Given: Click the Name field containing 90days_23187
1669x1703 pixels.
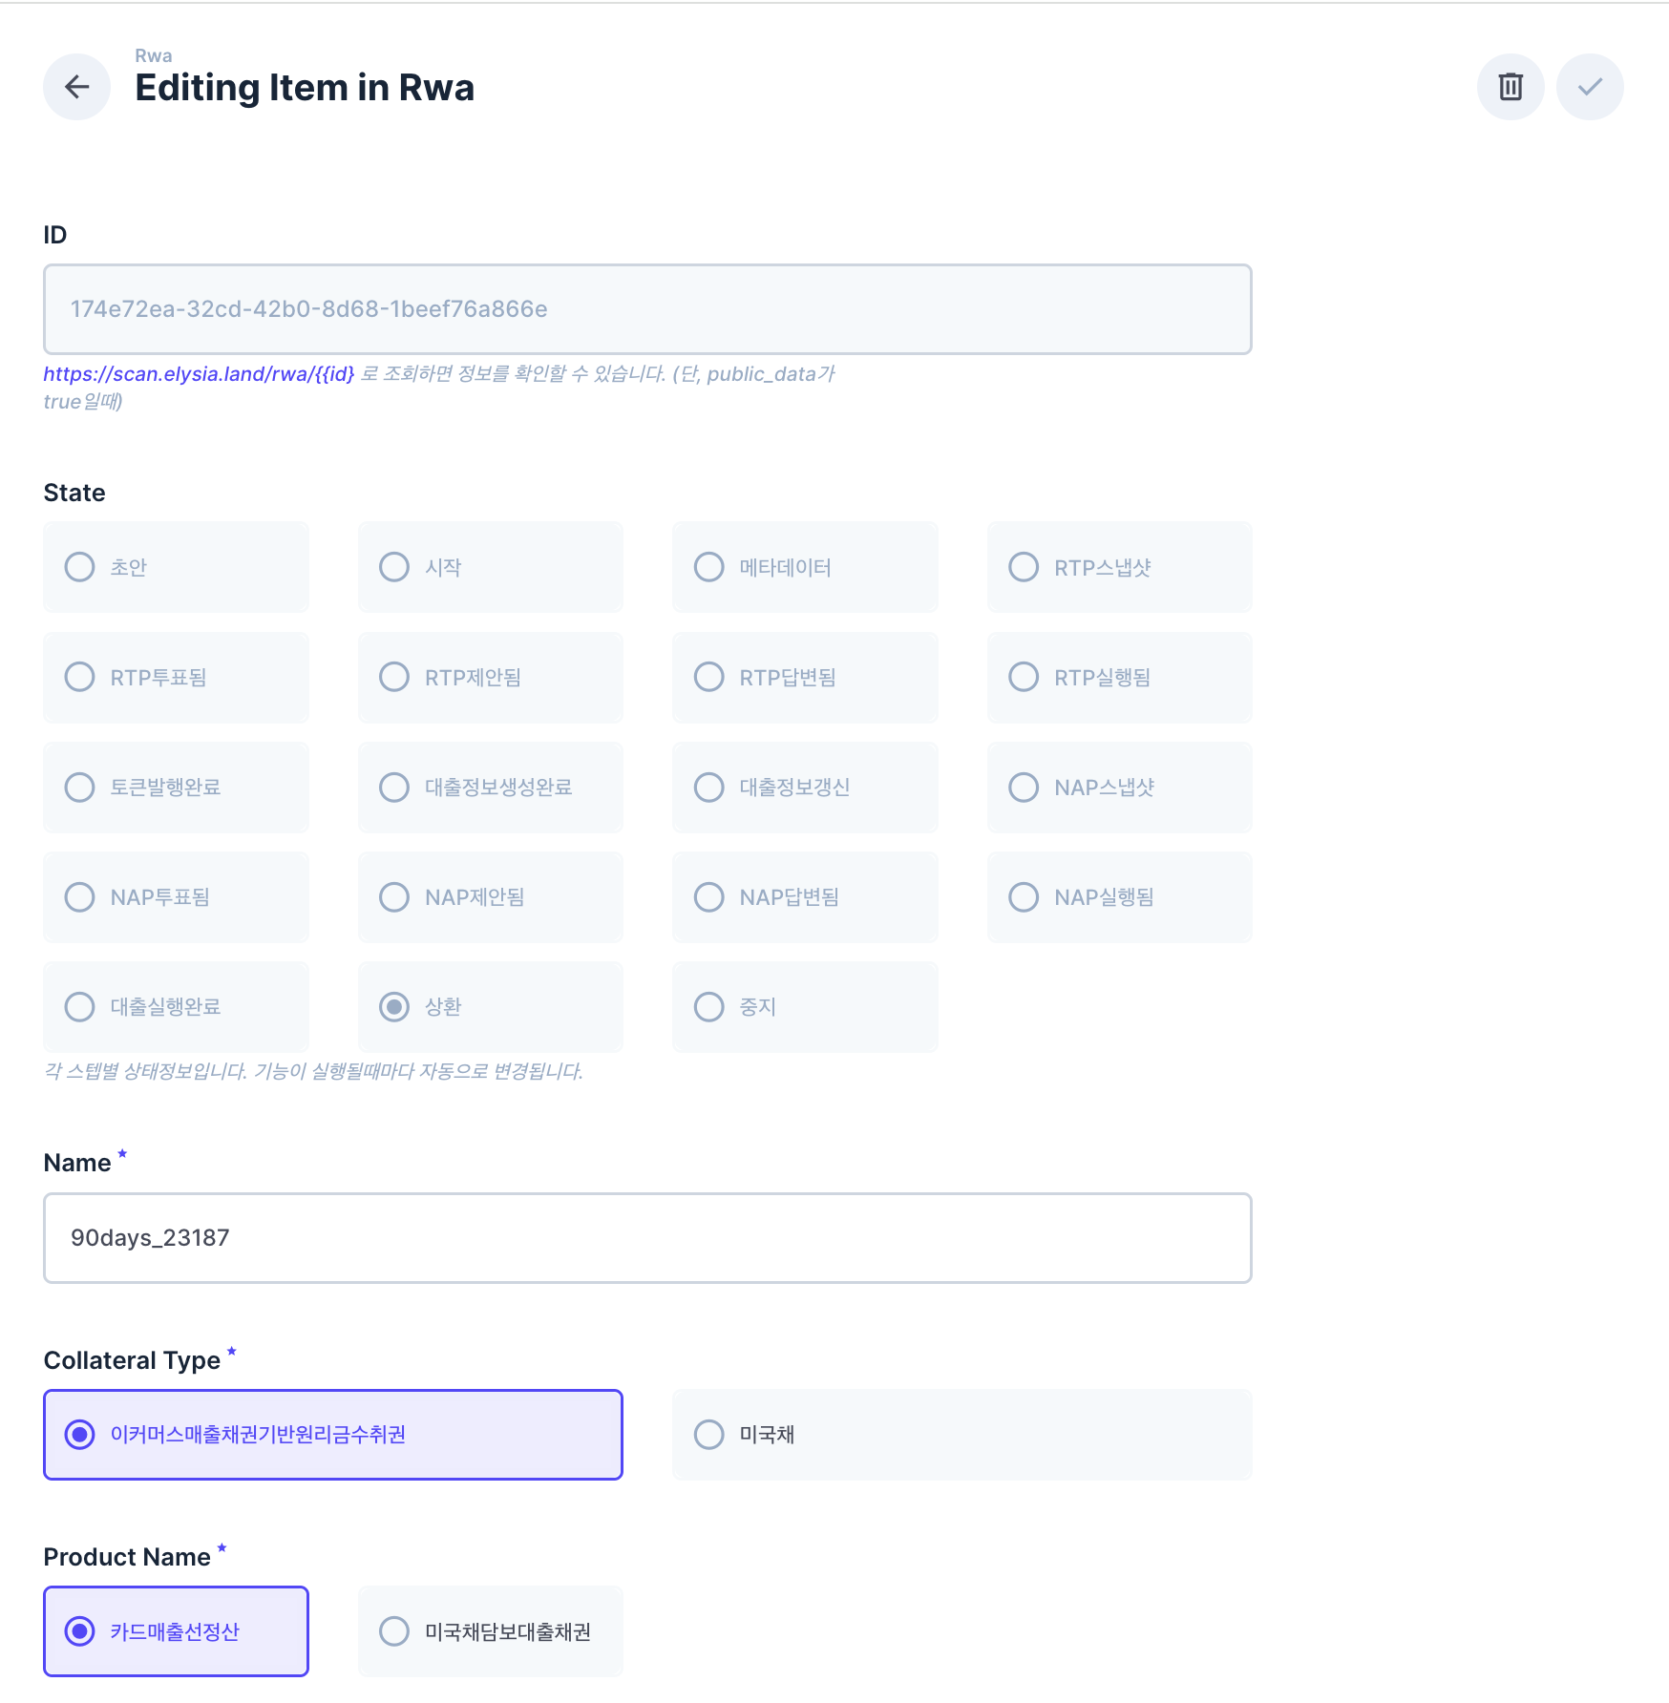Looking at the screenshot, I should point(646,1238).
